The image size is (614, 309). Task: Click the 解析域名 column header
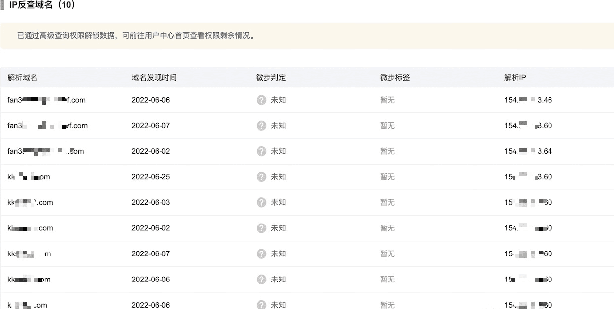(23, 78)
